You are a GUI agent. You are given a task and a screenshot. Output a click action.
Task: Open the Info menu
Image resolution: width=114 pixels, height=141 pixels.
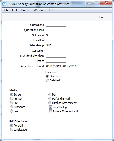51,10
